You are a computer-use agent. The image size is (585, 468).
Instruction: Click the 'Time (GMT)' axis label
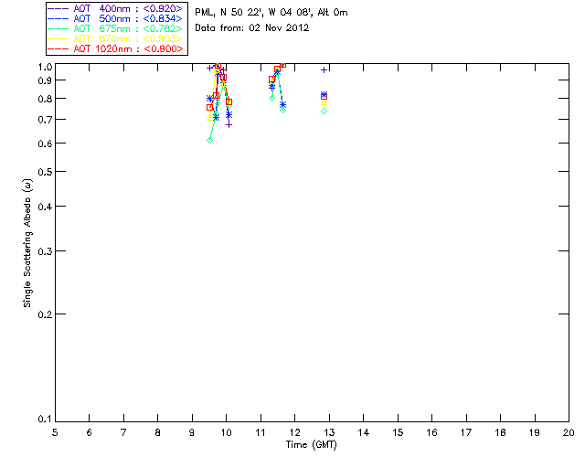(311, 445)
